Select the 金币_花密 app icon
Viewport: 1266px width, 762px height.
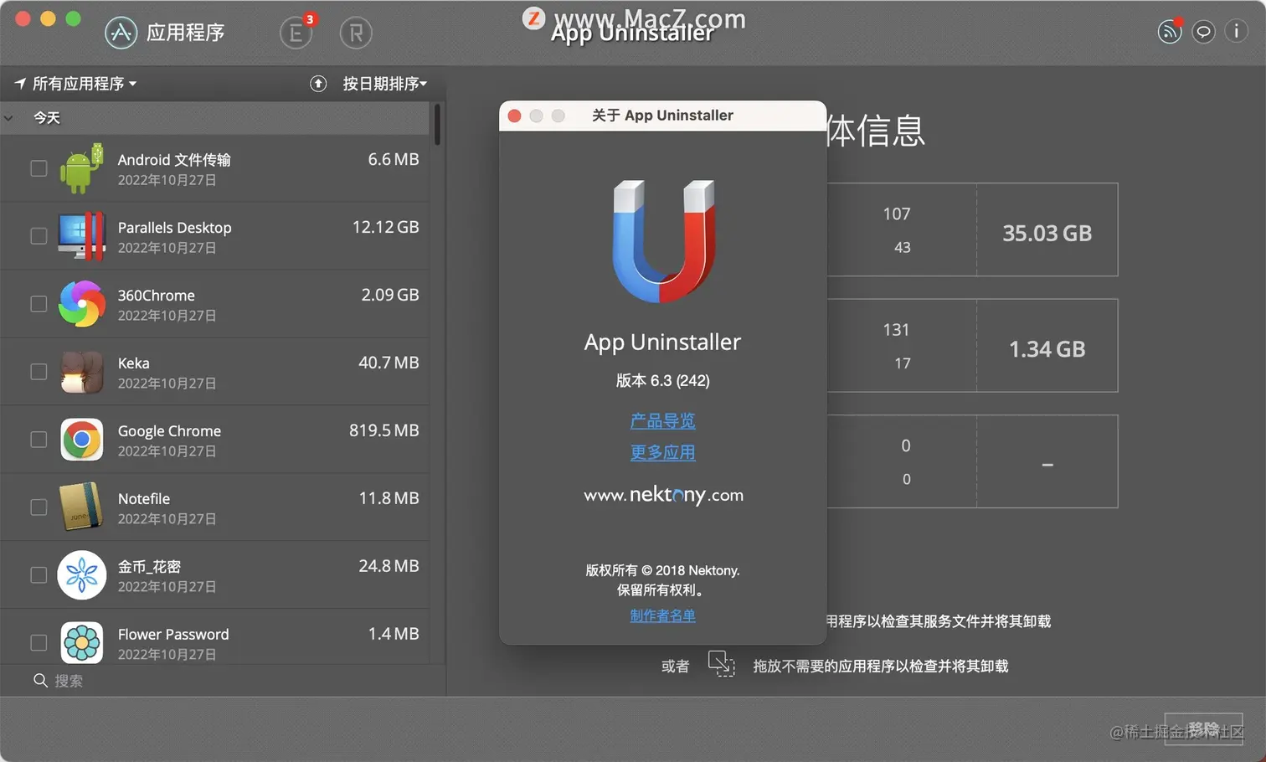point(82,574)
